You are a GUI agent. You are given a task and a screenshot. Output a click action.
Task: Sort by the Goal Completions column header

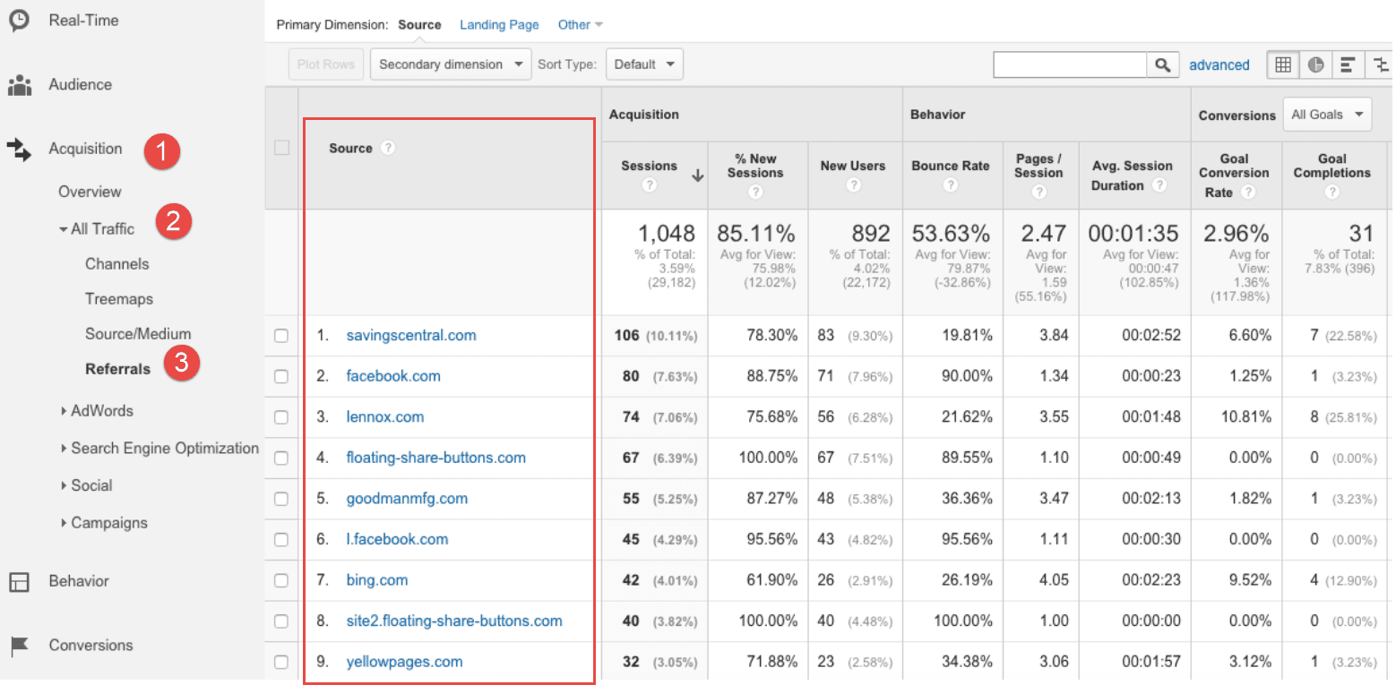tap(1332, 166)
